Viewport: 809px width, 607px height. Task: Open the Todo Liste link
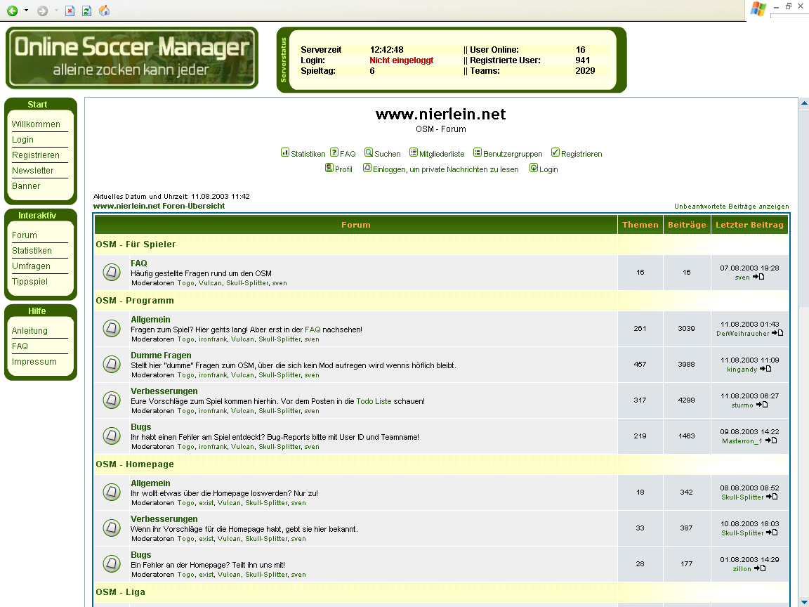pyautogui.click(x=374, y=401)
